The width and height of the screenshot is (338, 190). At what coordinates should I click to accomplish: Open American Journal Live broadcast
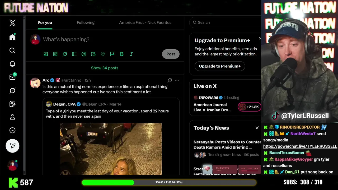pos(213,107)
